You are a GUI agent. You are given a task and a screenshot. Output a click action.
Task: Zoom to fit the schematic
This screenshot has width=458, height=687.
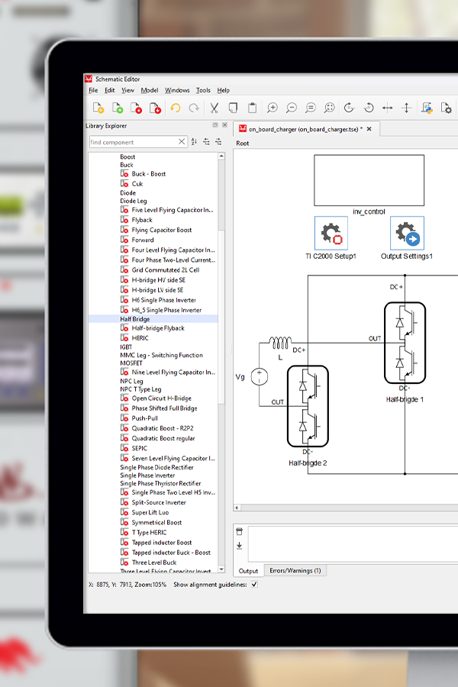pyautogui.click(x=330, y=108)
